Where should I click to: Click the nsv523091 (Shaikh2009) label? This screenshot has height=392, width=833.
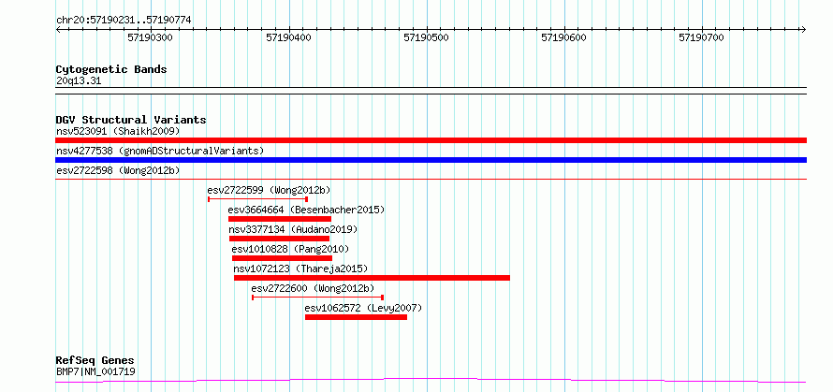tap(119, 131)
